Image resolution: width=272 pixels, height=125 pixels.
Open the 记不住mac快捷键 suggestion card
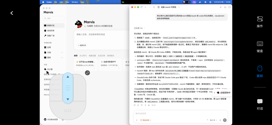(x=86, y=65)
